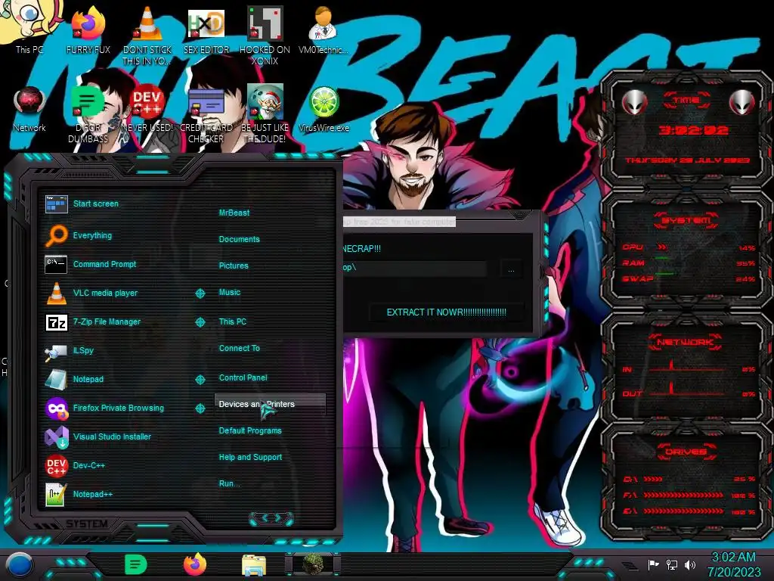Open the VLC cone desktop shortcut
This screenshot has height=581, width=774.
coord(147,36)
